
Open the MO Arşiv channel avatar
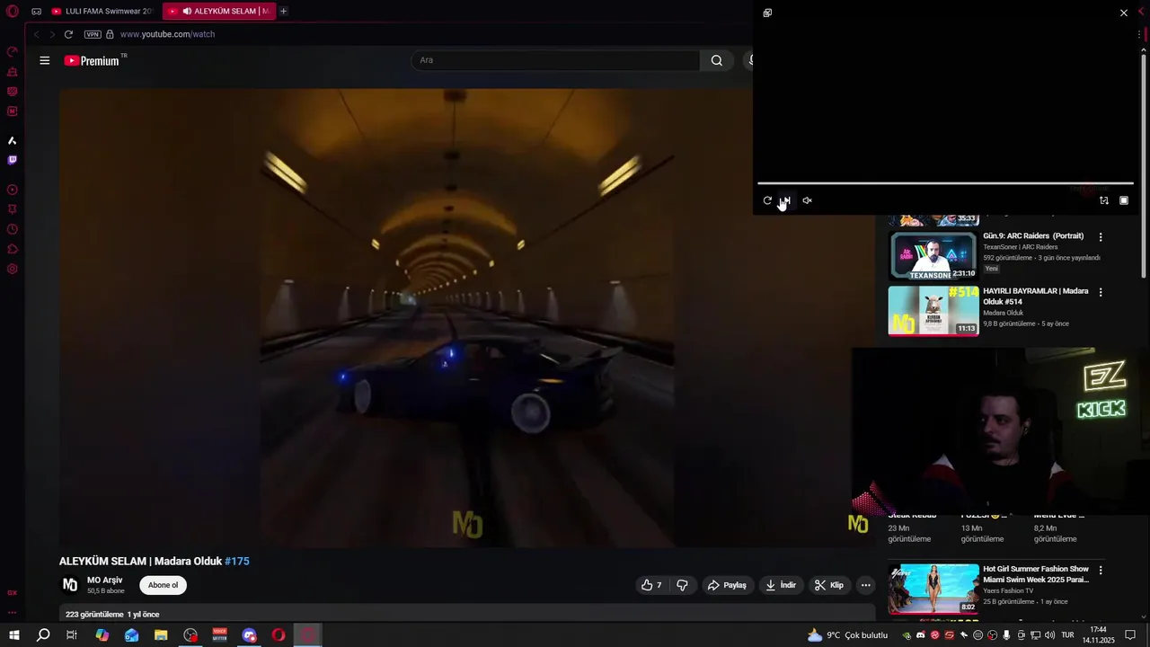70,585
